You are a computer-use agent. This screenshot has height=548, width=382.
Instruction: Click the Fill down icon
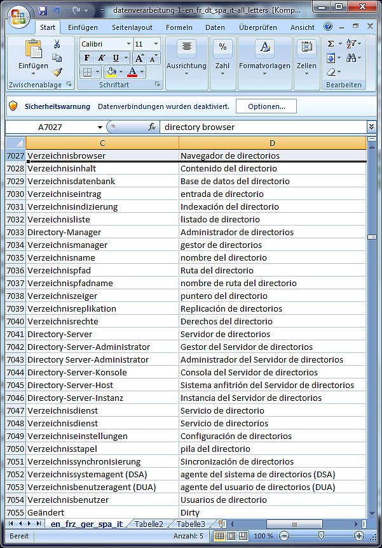[331, 57]
